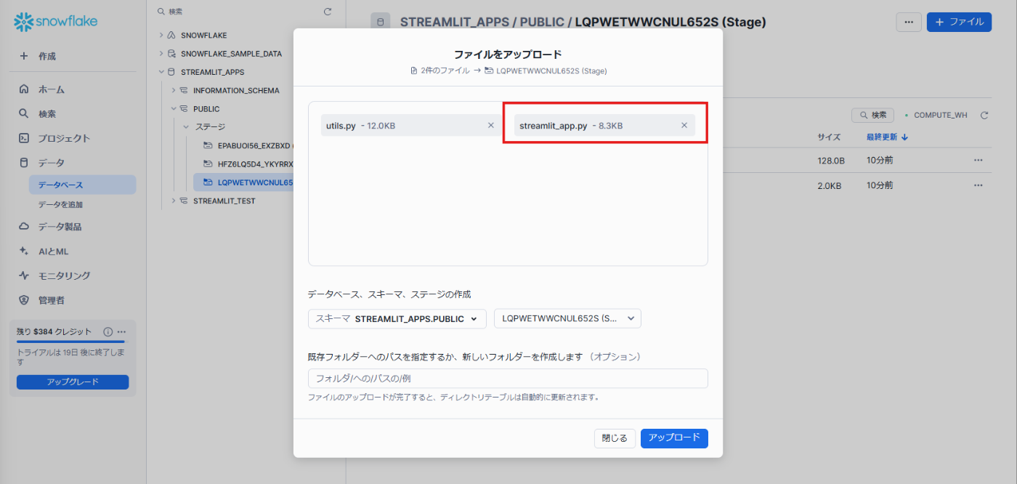Expand the SNOWFLAKE_SAMPLE_DATA database node
This screenshot has width=1017, height=484.
[x=161, y=54]
